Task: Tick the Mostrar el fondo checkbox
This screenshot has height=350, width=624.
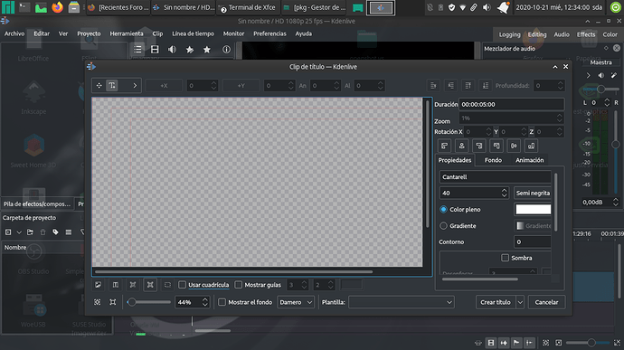Action: [x=222, y=302]
